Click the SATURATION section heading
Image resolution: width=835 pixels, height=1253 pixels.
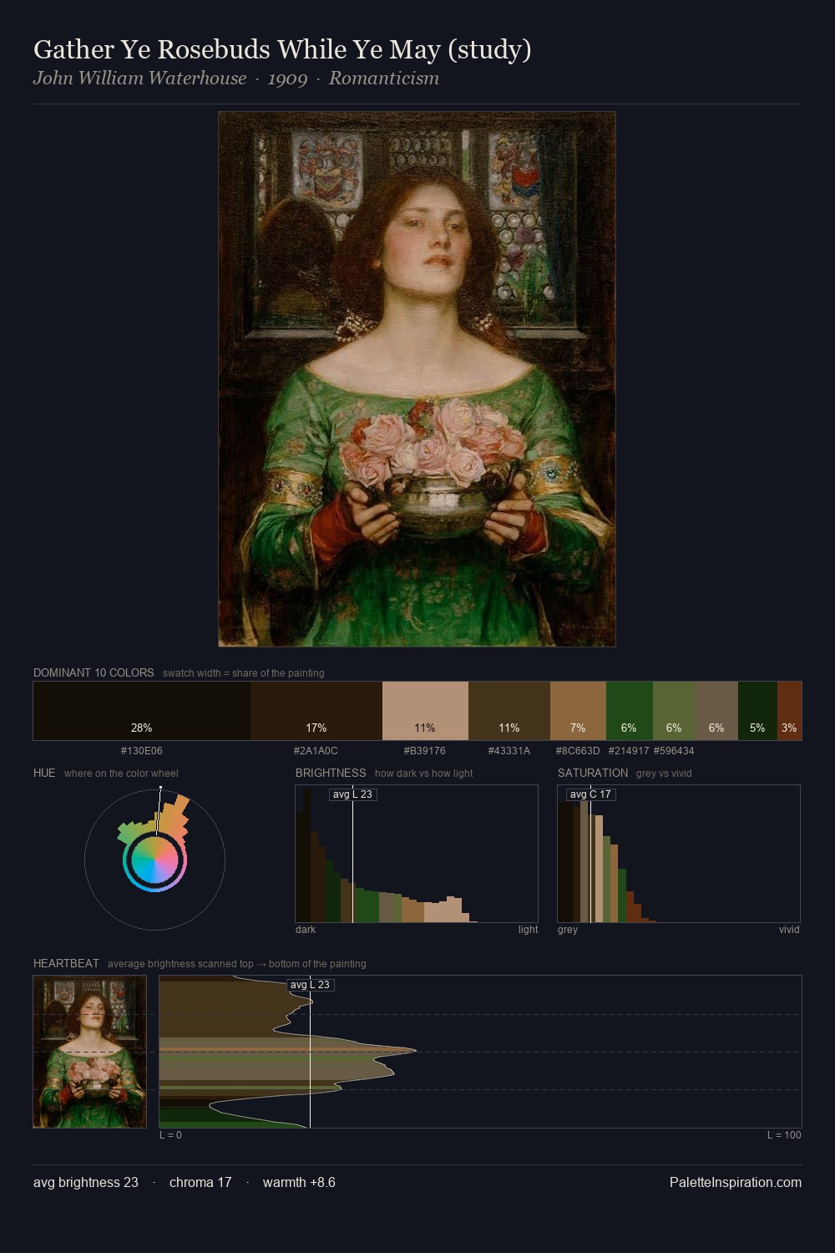pyautogui.click(x=593, y=773)
